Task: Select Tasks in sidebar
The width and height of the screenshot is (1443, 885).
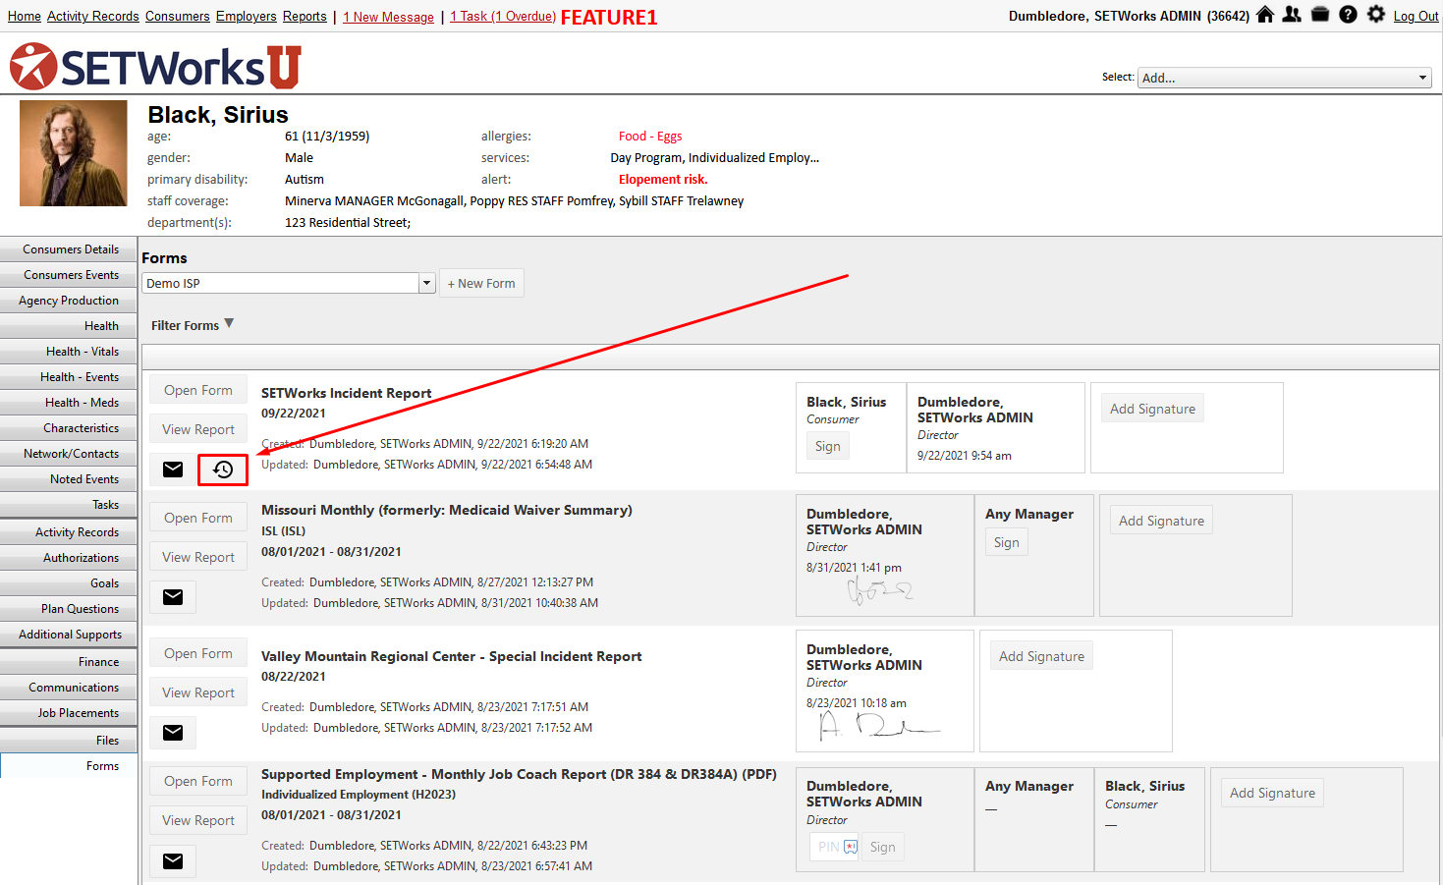Action: [x=69, y=505]
